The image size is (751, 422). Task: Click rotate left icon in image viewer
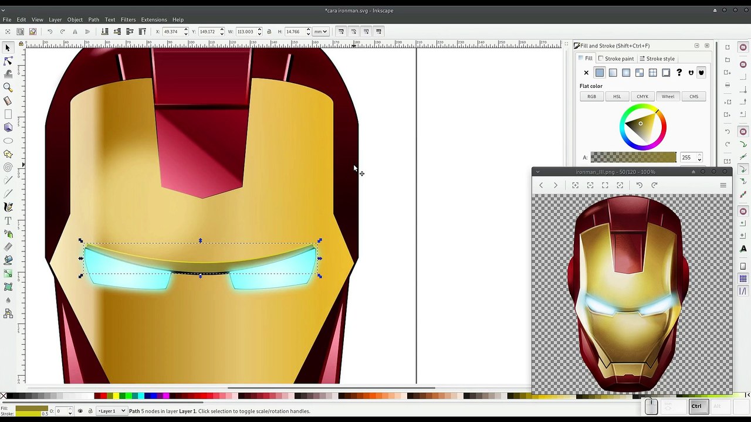[640, 185]
